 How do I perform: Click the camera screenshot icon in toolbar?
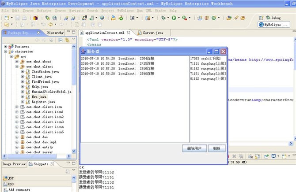click(x=133, y=18)
